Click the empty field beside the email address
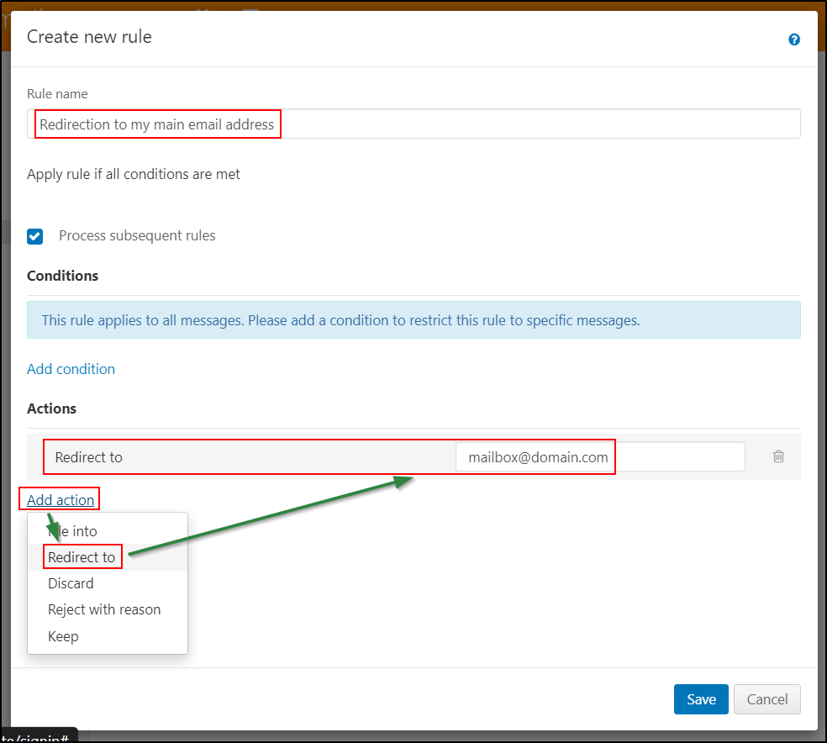This screenshot has height=743, width=827. pyautogui.click(x=682, y=456)
